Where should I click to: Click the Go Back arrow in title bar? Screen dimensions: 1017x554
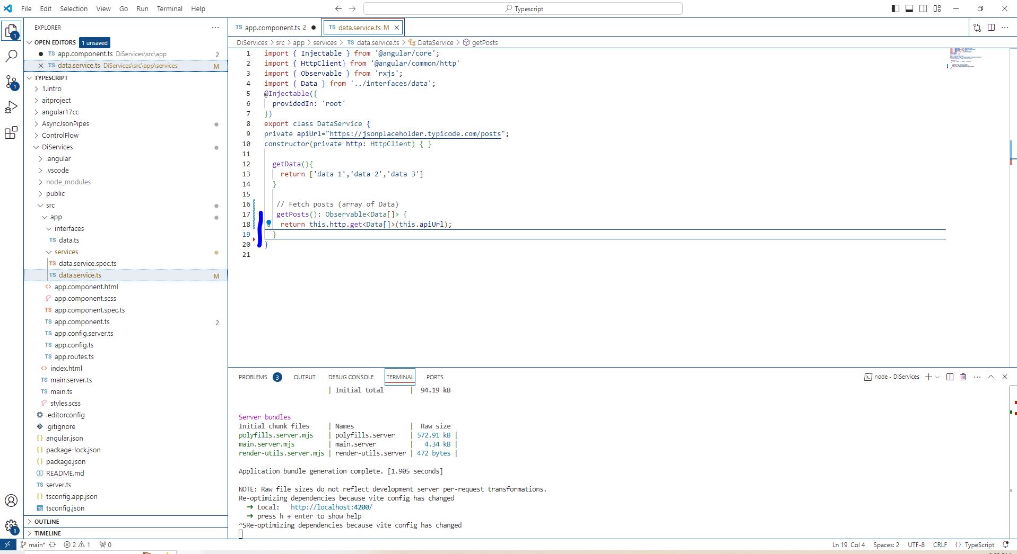pos(338,8)
